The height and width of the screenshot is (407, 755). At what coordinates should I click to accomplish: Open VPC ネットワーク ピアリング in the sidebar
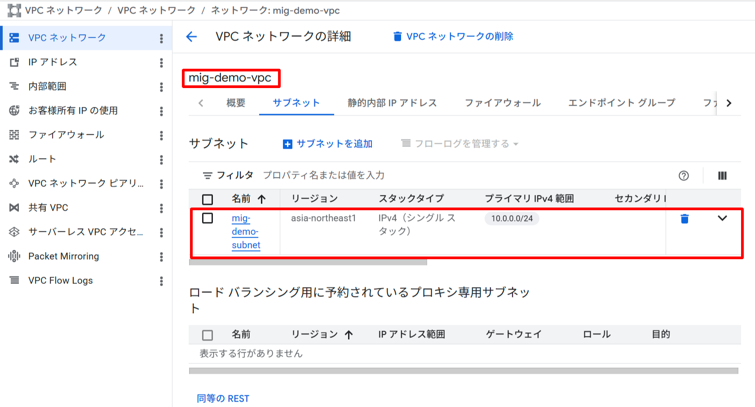(86, 183)
